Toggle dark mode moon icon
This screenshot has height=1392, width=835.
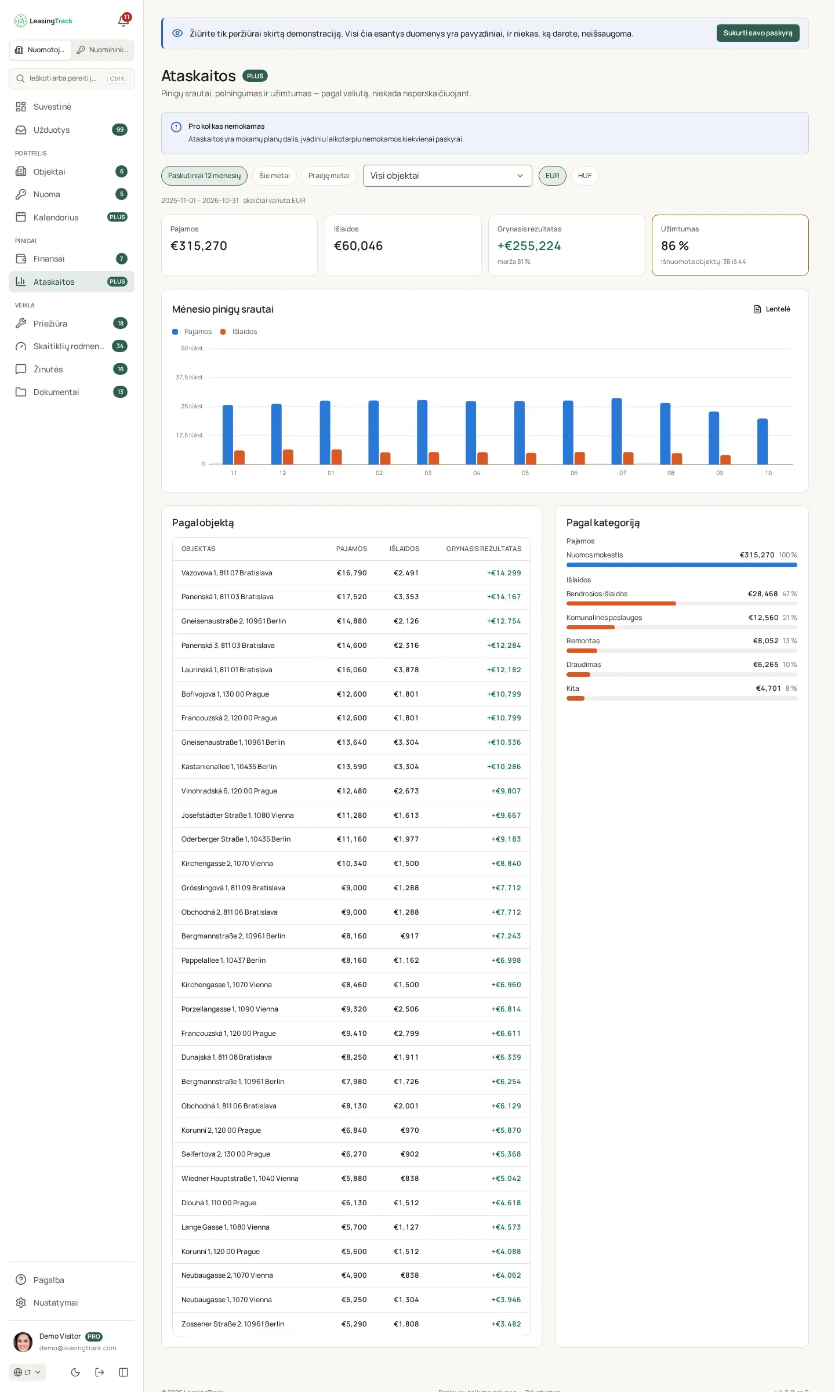coord(75,1372)
